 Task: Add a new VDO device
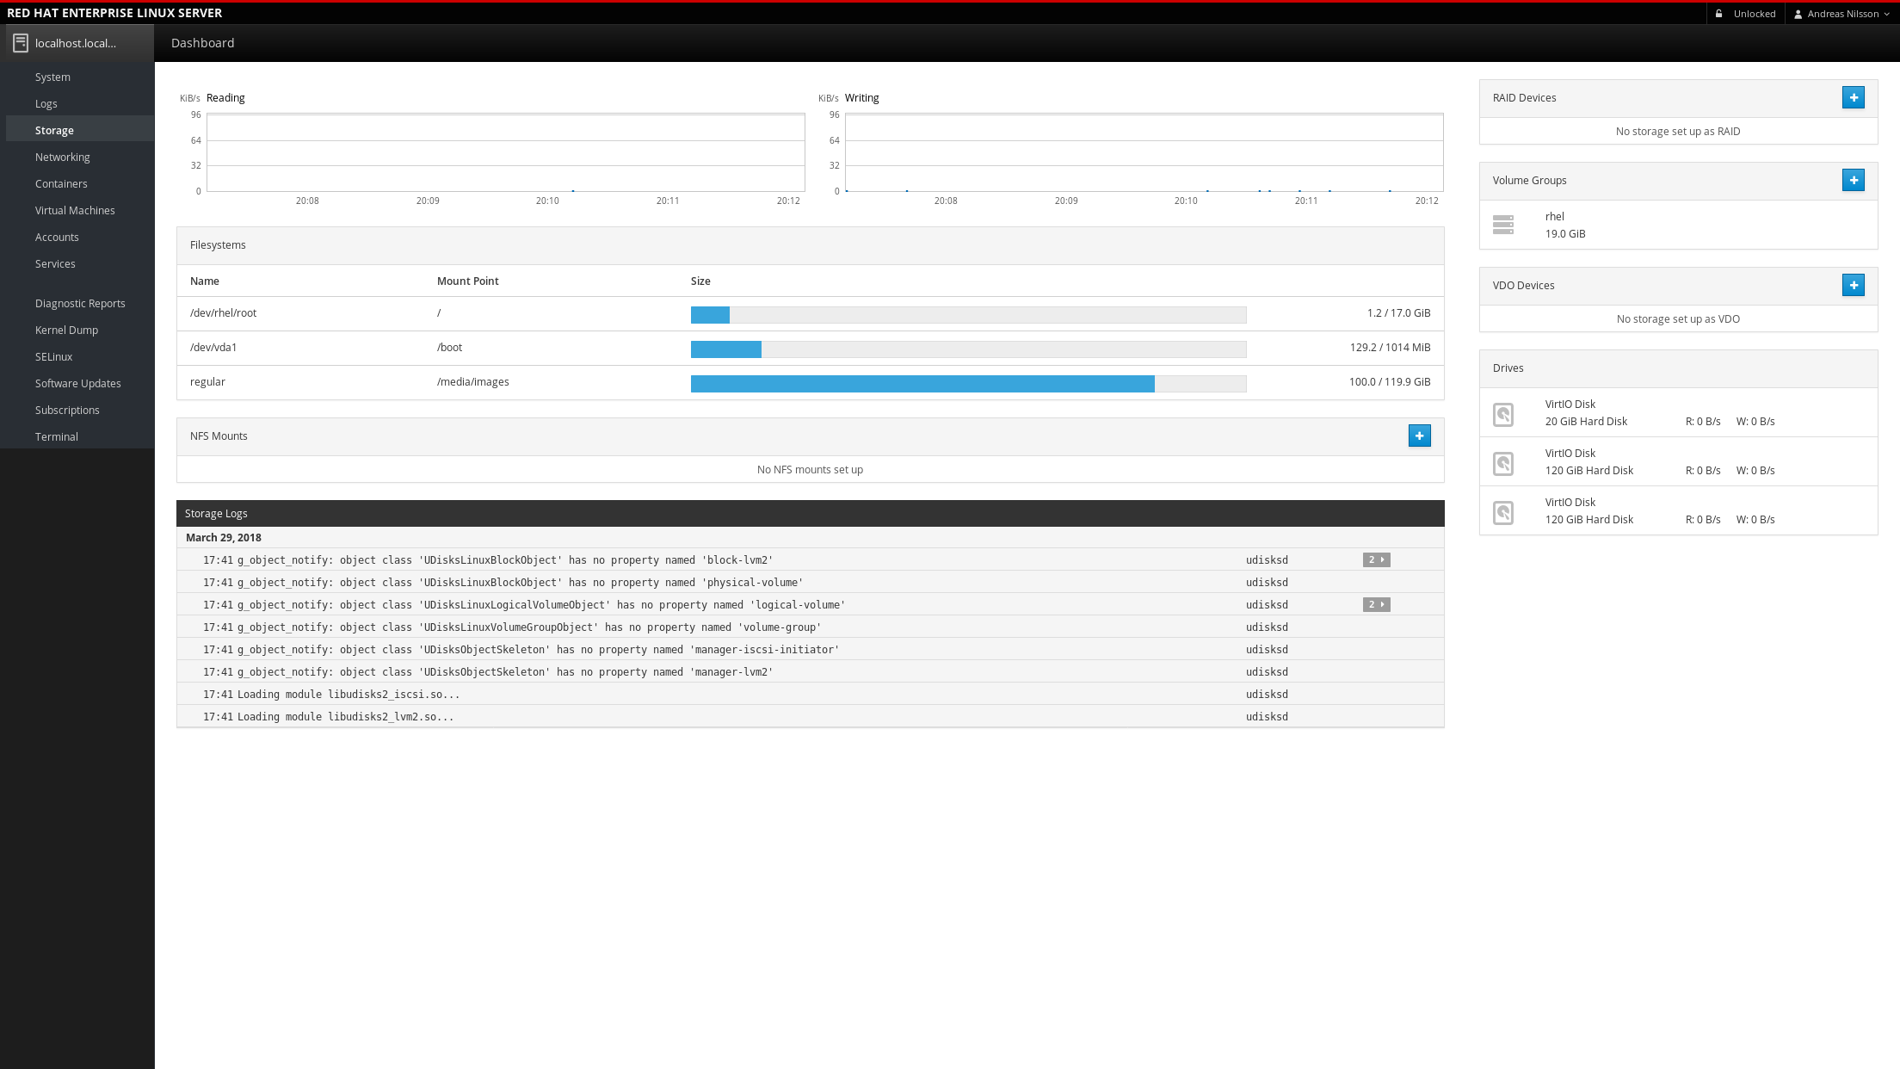pos(1853,286)
